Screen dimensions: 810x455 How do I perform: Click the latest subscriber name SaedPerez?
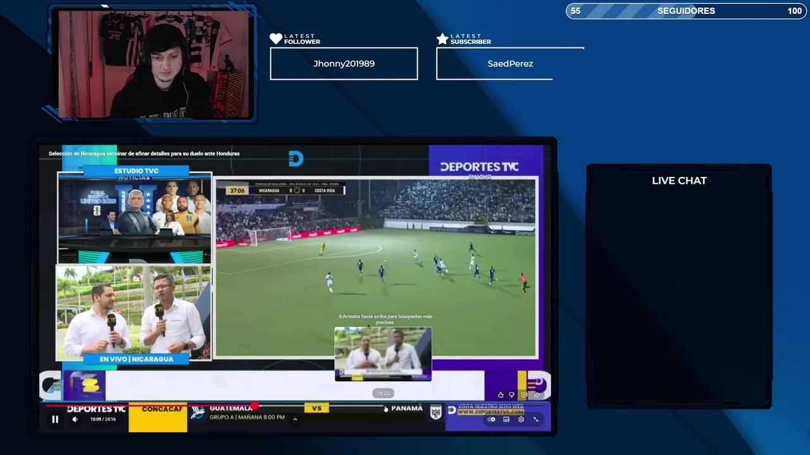[x=510, y=64]
